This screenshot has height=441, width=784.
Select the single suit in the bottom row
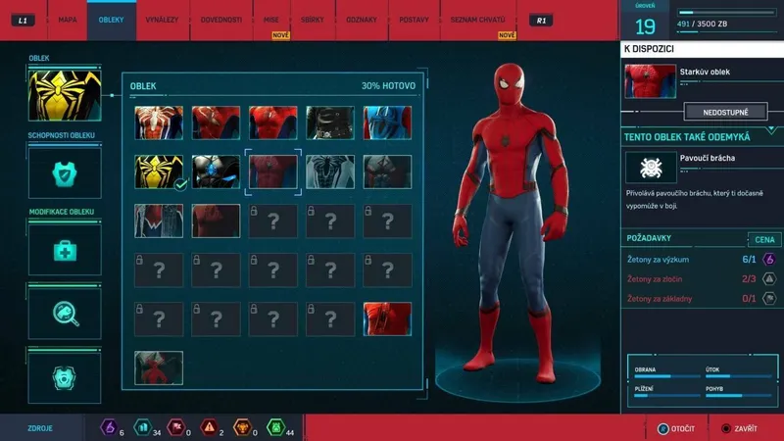[159, 368]
